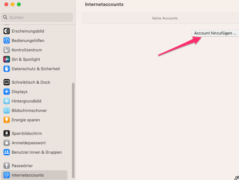Screen dimensions: 239x180
Task: Select the Schreibtisch & Dock icon
Action: (x=6, y=82)
